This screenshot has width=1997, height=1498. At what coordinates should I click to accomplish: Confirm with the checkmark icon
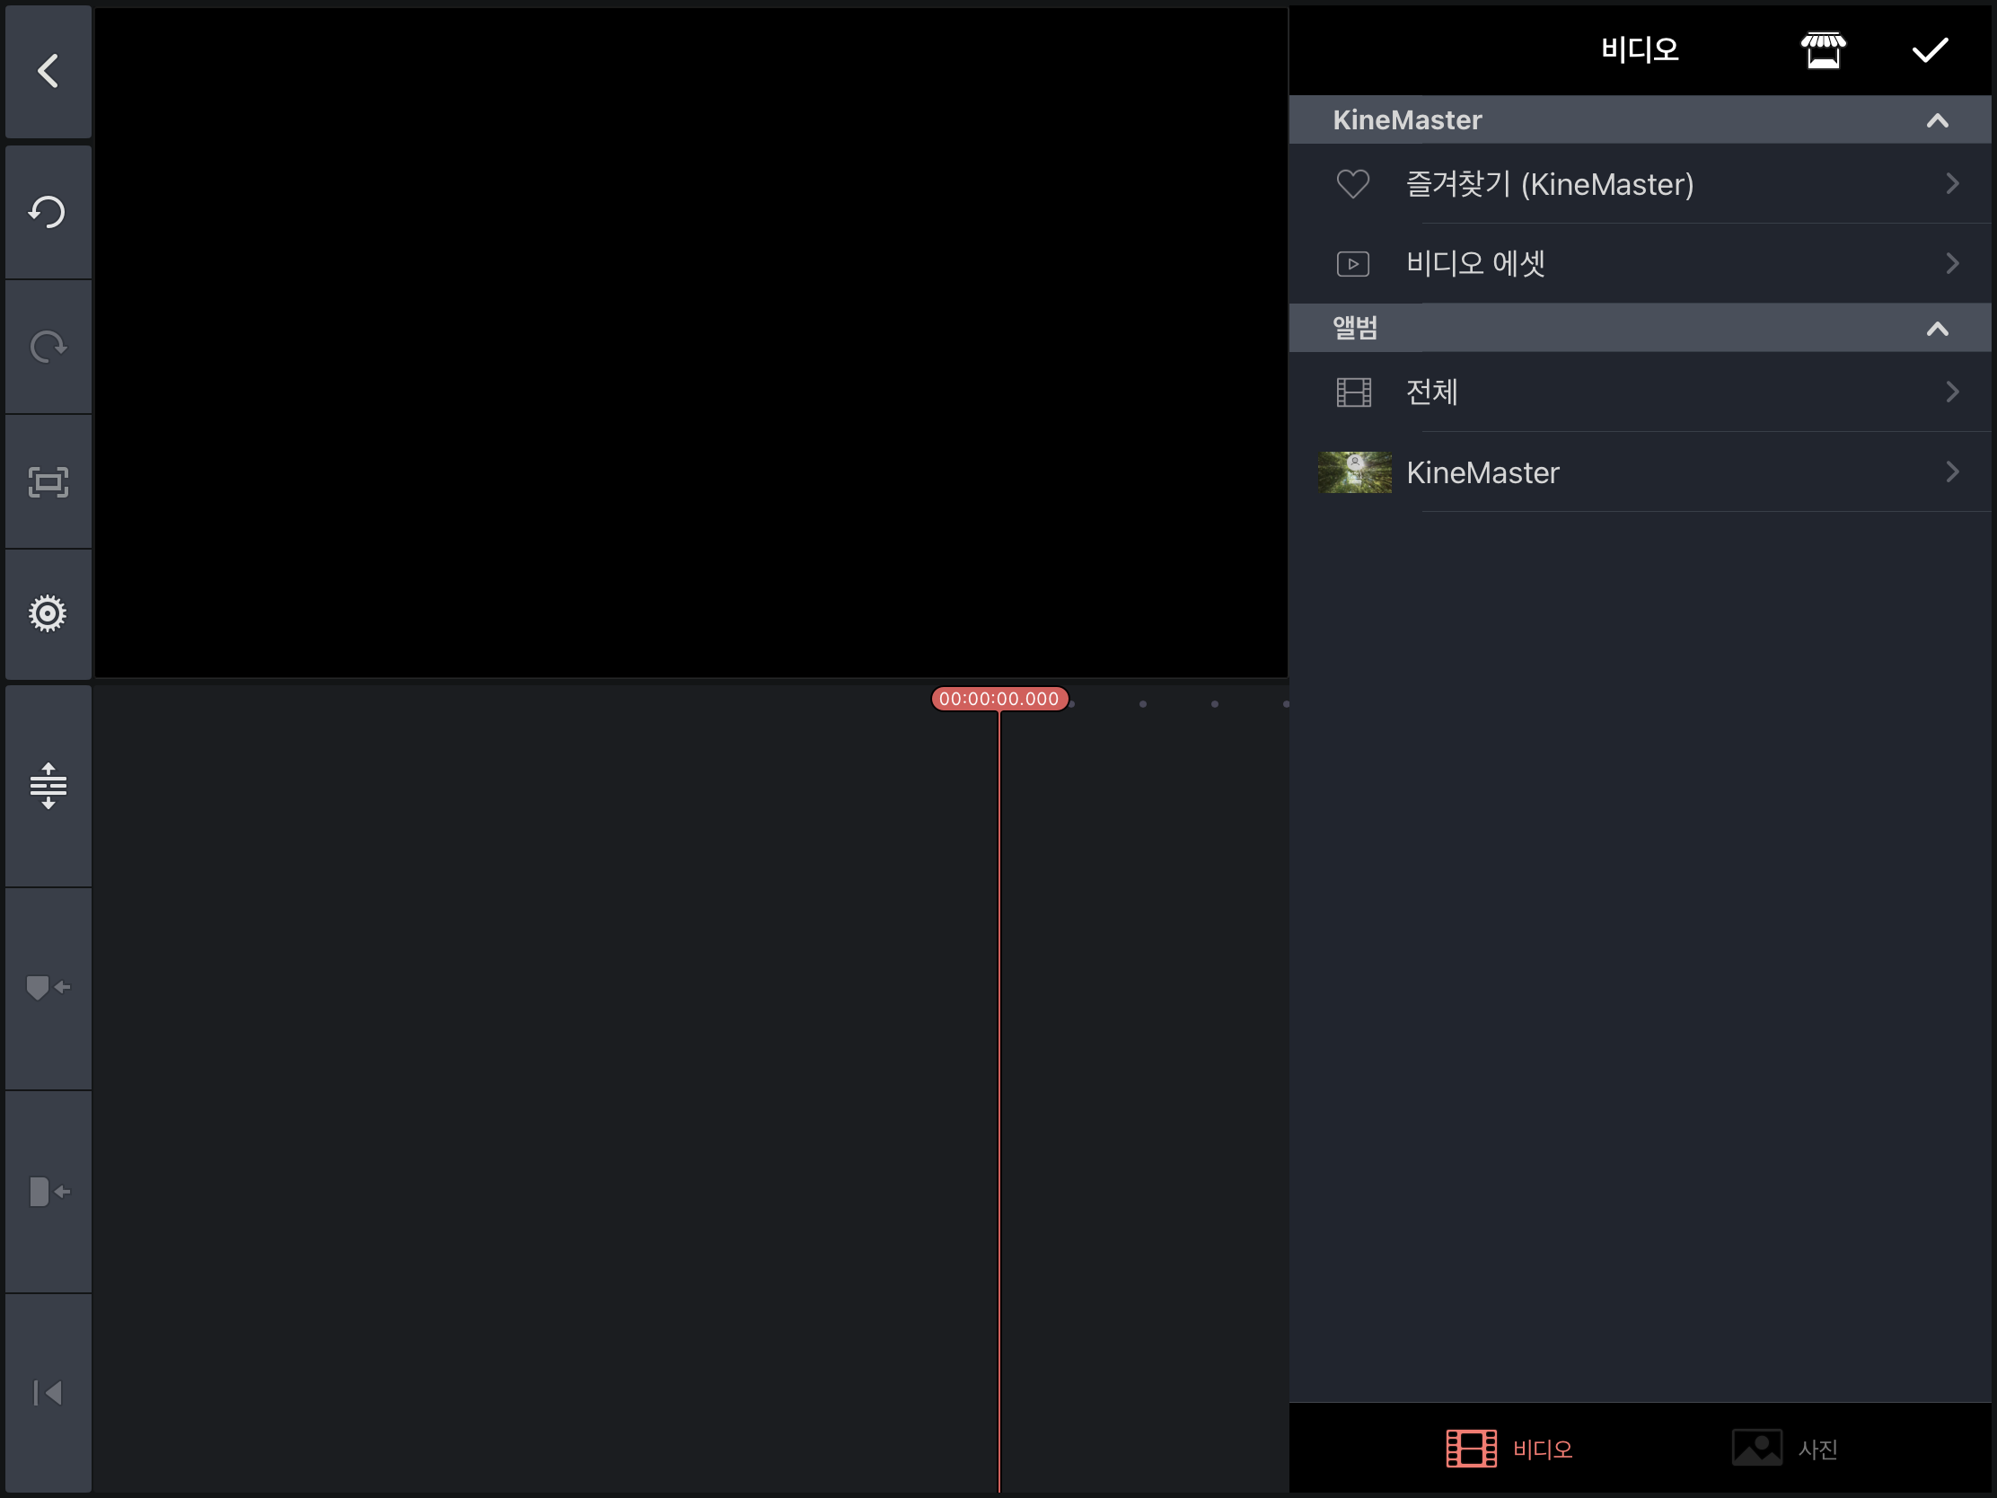click(1930, 49)
